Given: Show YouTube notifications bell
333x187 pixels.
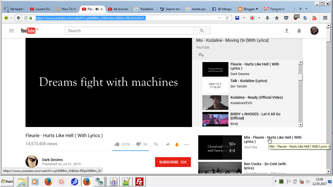Looking at the screenshot, I should 299,31.
